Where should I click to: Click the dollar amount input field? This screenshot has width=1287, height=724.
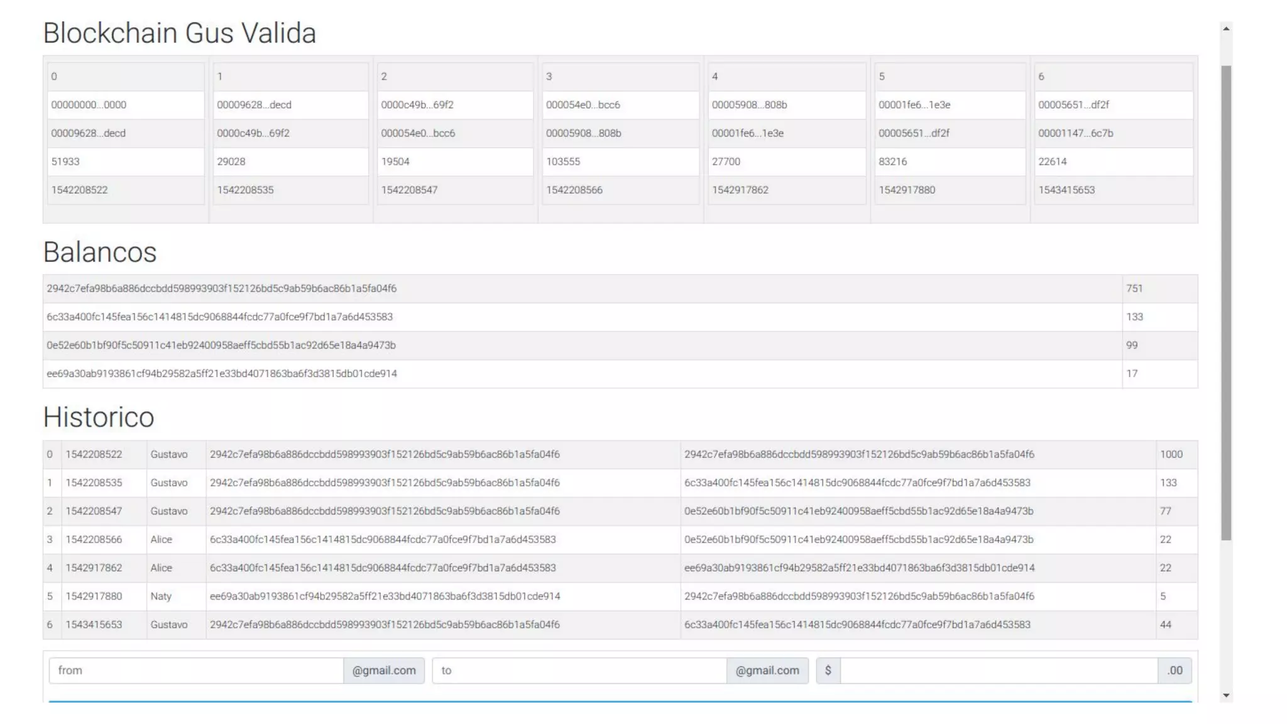point(999,671)
